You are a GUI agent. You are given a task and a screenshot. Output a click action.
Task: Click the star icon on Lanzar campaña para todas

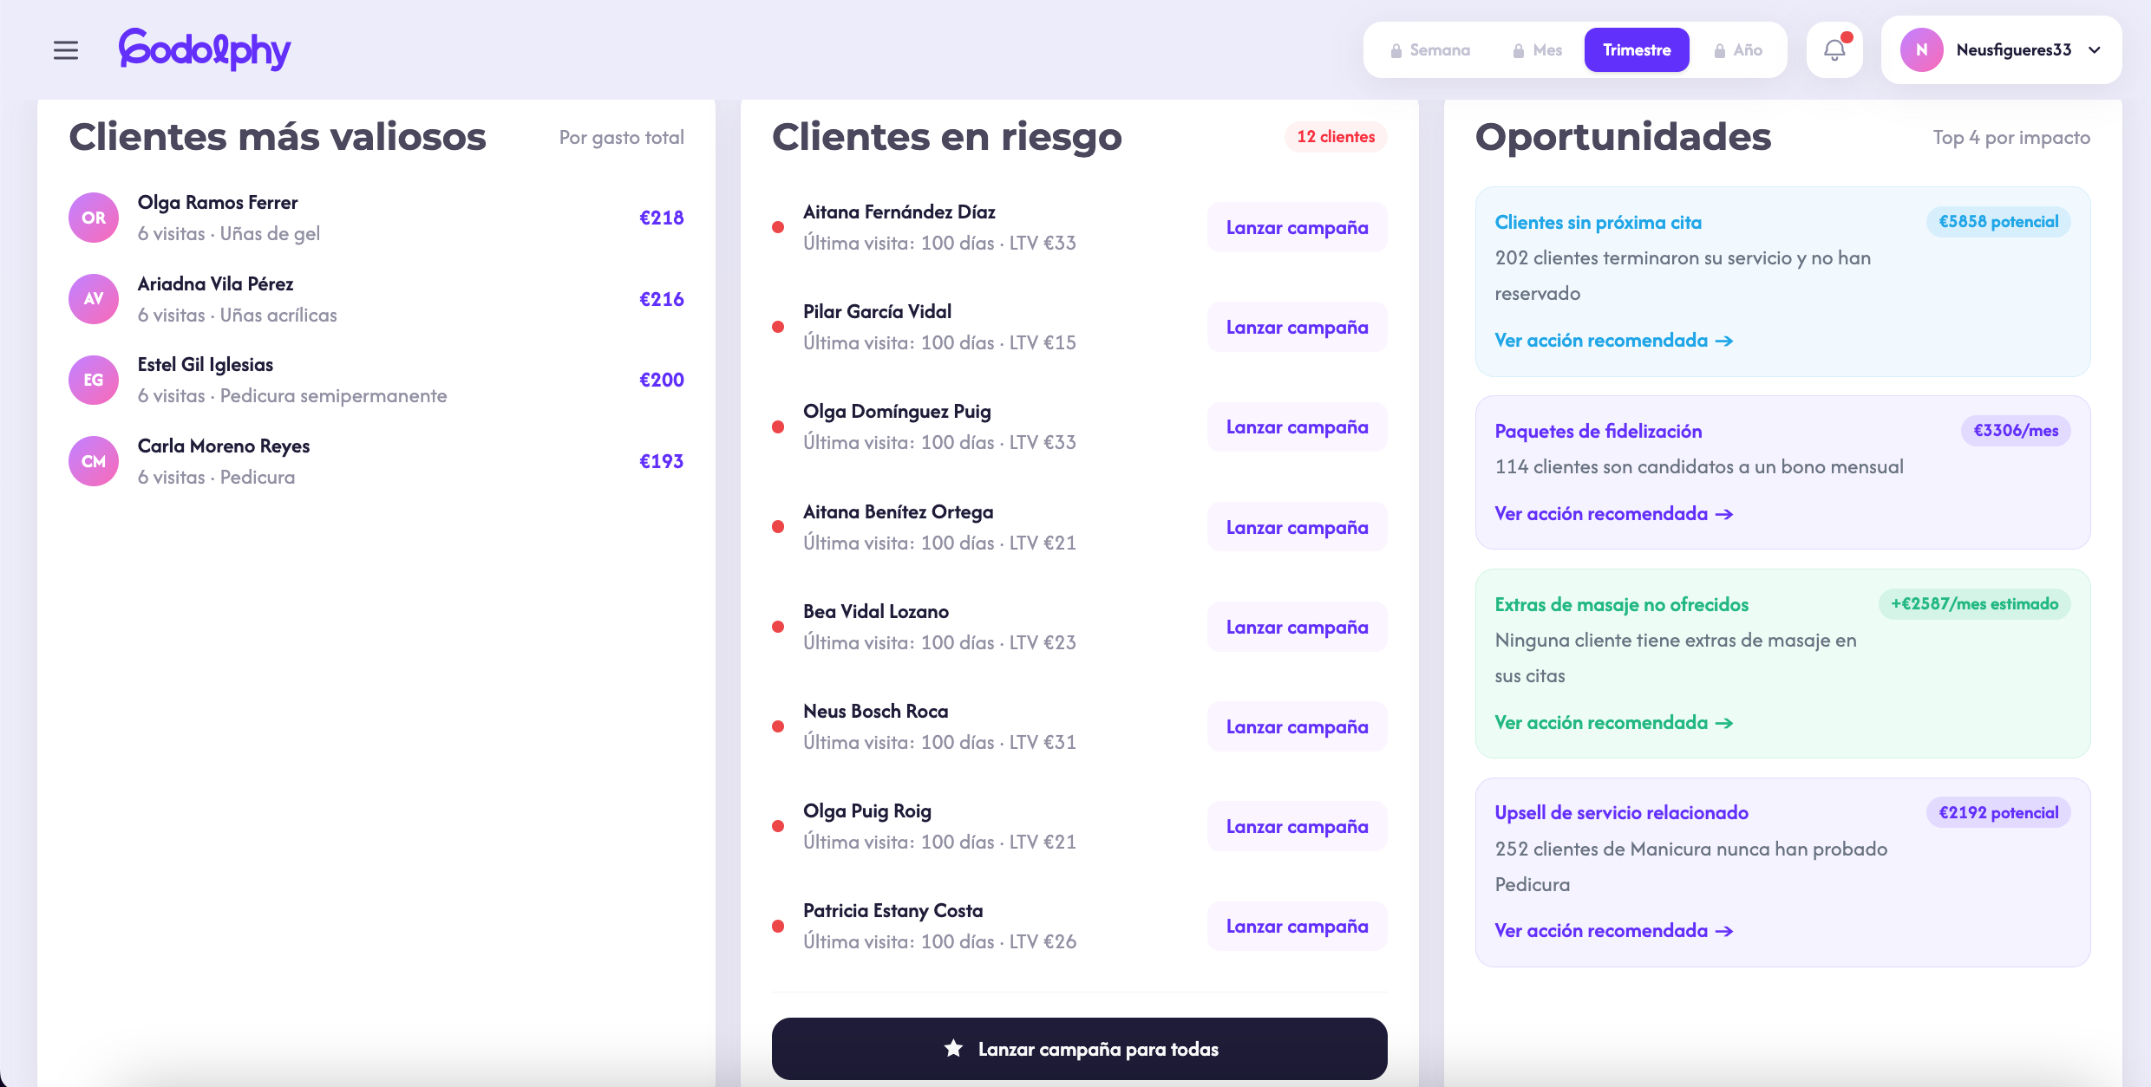(x=953, y=1048)
